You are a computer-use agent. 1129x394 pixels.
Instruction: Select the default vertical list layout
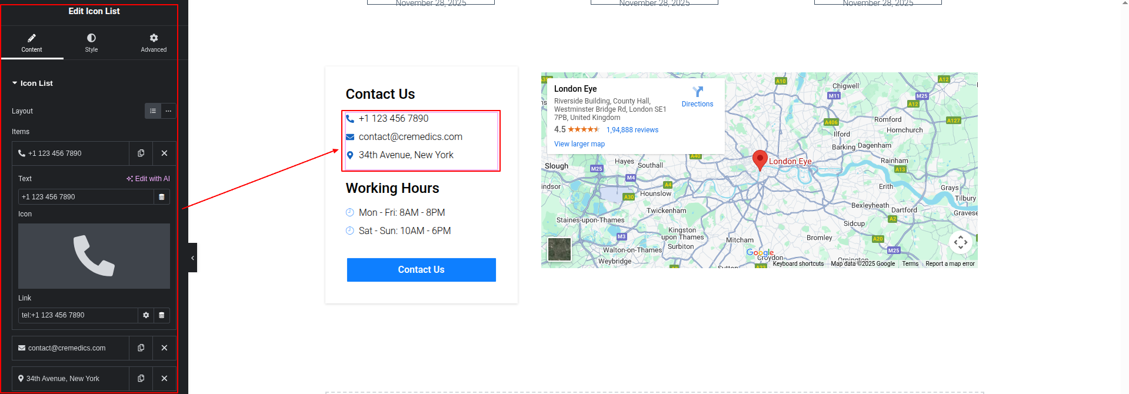[153, 111]
